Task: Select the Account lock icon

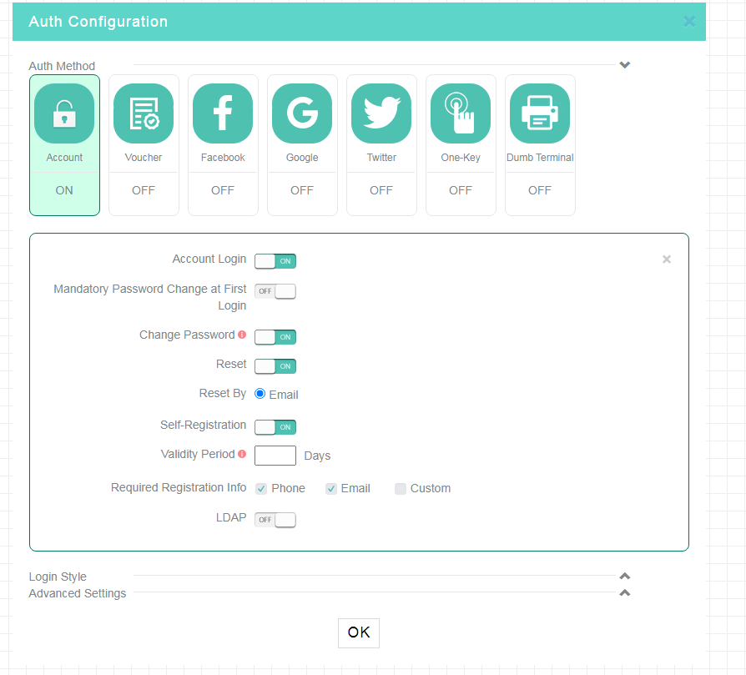Action: [64, 113]
